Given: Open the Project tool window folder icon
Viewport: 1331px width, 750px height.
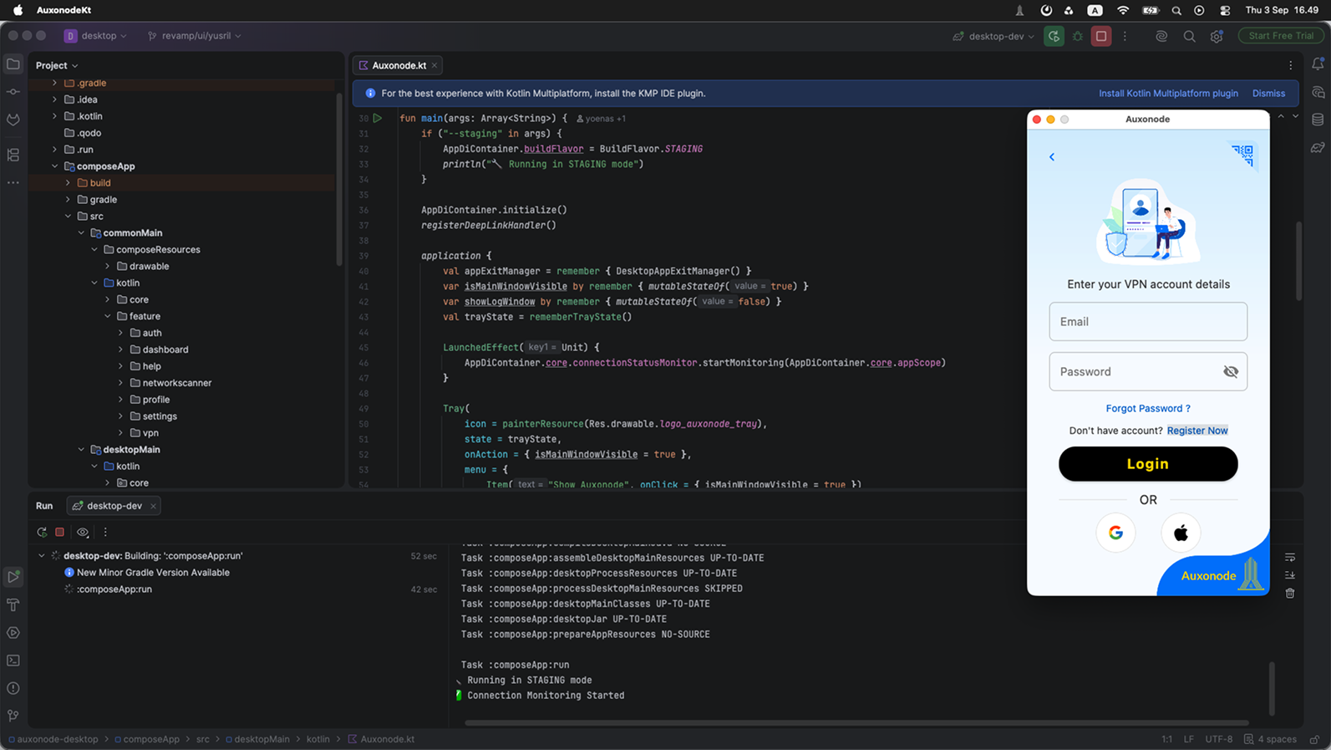Looking at the screenshot, I should tap(13, 64).
